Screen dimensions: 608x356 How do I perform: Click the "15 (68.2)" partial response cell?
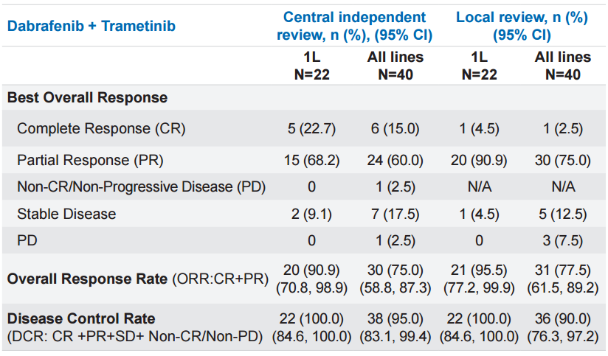[x=311, y=160]
